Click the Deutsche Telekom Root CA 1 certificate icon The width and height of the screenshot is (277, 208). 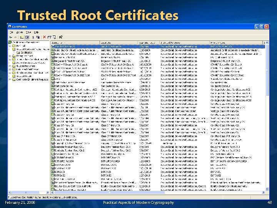pos(53,147)
